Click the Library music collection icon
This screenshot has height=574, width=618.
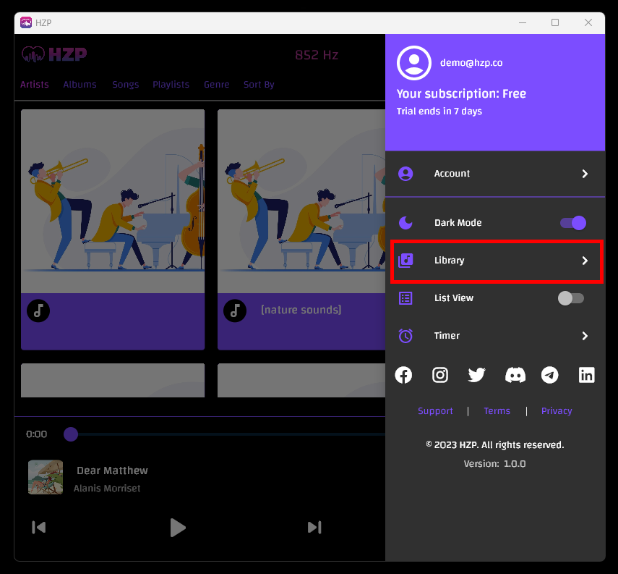tap(405, 261)
